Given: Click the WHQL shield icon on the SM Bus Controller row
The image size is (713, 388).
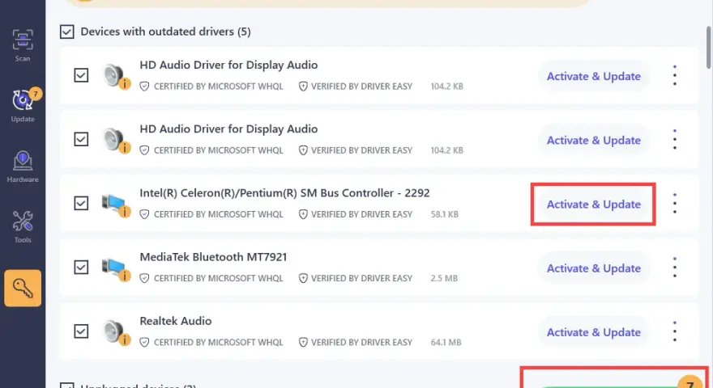Looking at the screenshot, I should (x=144, y=214).
